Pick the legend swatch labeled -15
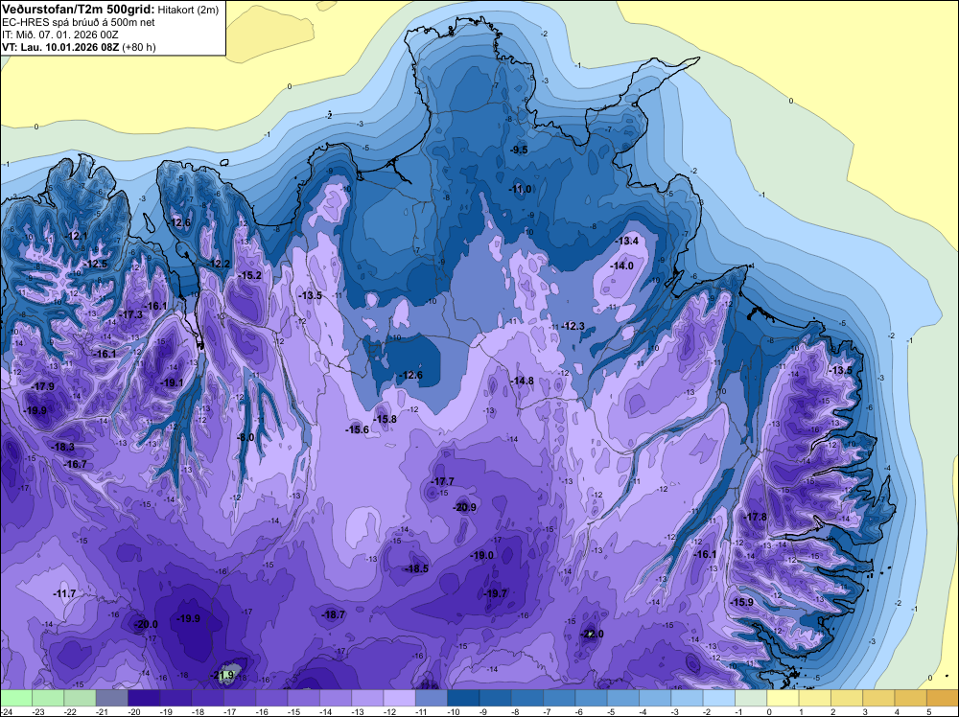The height and width of the screenshot is (717, 959). coord(303,698)
